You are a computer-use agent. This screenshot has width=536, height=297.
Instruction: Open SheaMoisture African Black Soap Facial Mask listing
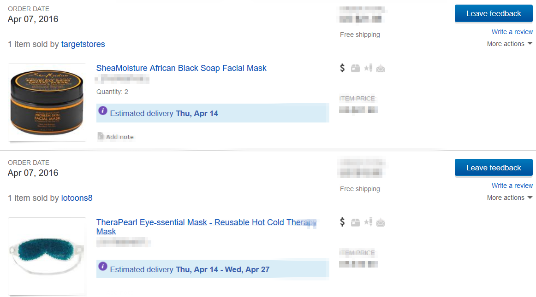click(x=181, y=68)
